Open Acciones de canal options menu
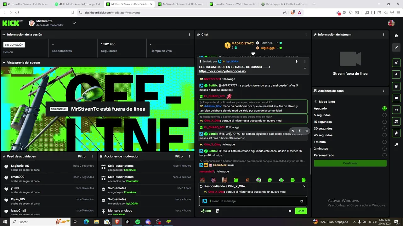 pos(383,91)
